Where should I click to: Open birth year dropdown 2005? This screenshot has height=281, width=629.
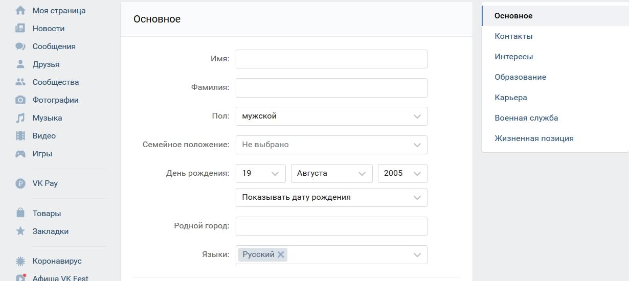coord(402,173)
